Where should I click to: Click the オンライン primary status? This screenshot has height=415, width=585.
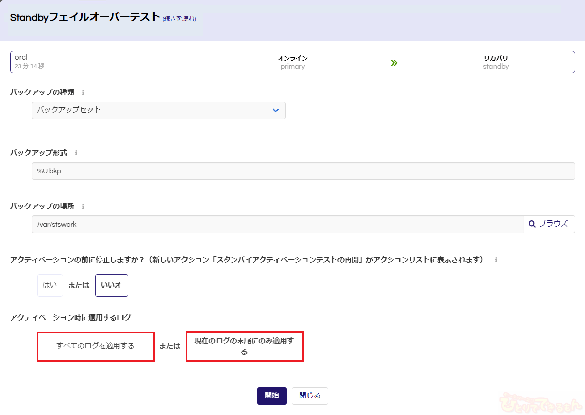point(293,62)
